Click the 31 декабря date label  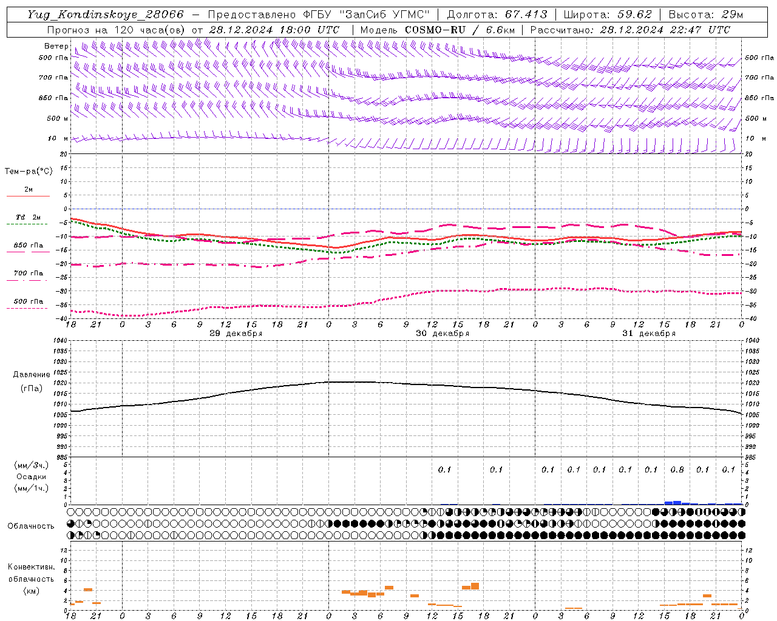649,334
